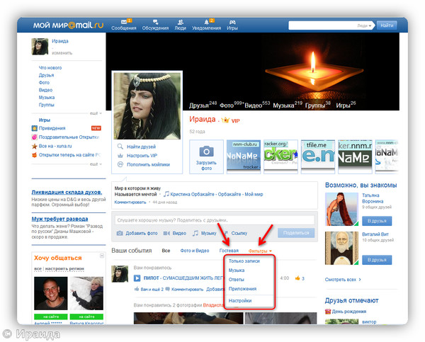This screenshot has height=342, width=425.
Task: Open Татьяна Воронина profile photo
Action: point(341,209)
